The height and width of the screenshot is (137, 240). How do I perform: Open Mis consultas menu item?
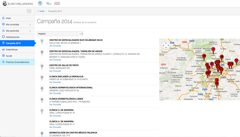[x=17, y=24]
